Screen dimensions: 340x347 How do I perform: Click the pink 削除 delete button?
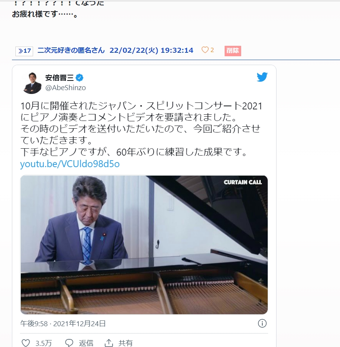233,51
